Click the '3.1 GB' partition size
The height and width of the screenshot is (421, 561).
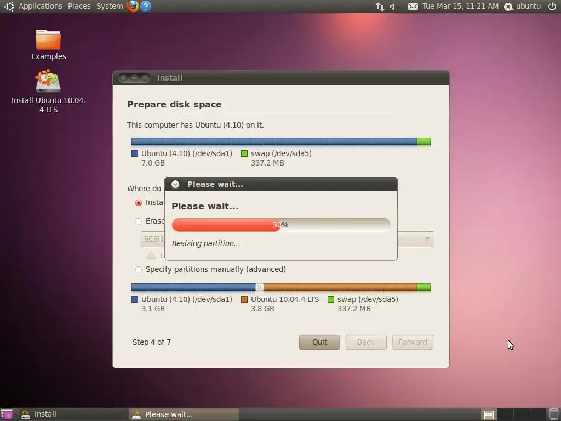[153, 309]
